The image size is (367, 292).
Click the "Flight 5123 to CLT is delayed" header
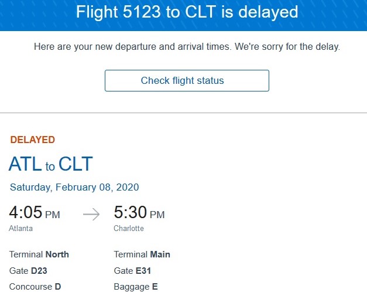coord(183,12)
